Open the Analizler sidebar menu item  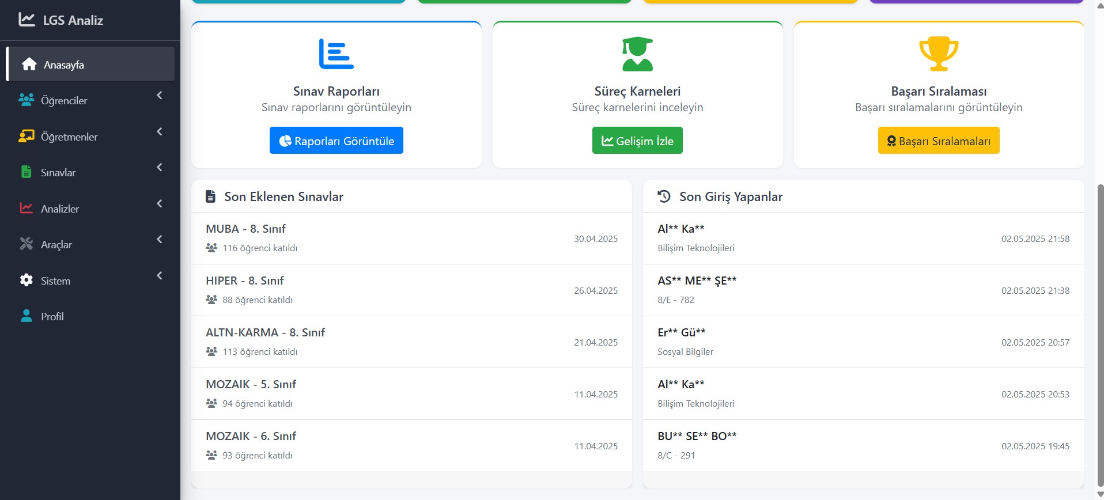coord(60,209)
